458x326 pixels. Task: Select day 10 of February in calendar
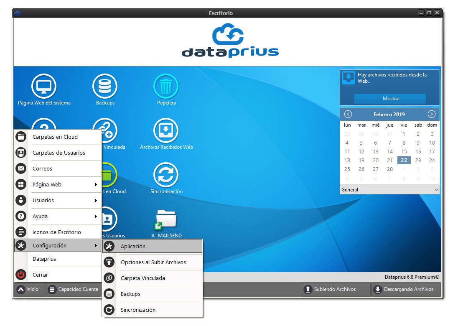[x=432, y=143]
